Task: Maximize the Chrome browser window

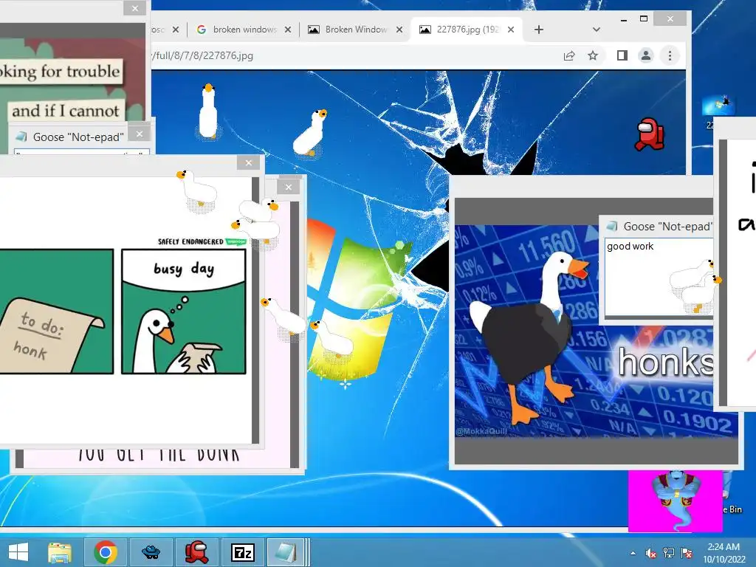Action: point(644,18)
